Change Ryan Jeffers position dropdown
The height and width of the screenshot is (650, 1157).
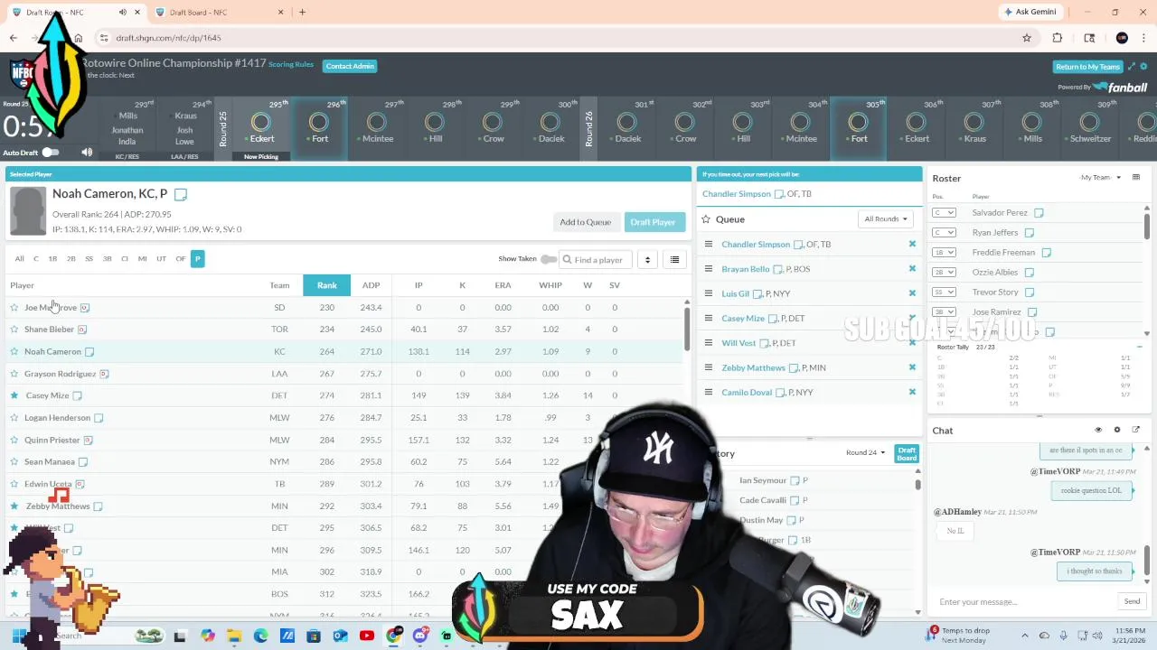click(944, 233)
